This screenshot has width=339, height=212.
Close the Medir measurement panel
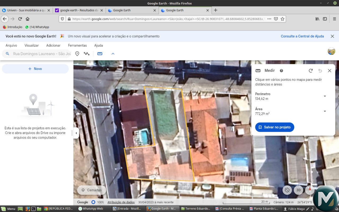[329, 71]
